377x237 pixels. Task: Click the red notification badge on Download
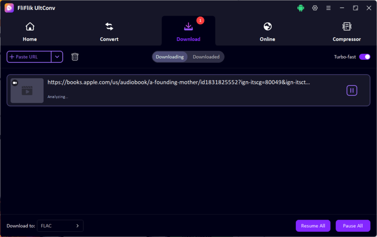[x=200, y=20]
